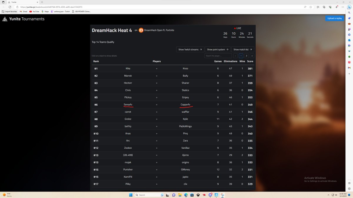Screen dimensions: 353x198
Task: Open the Import favorites bookmark
Action: (9, 11)
